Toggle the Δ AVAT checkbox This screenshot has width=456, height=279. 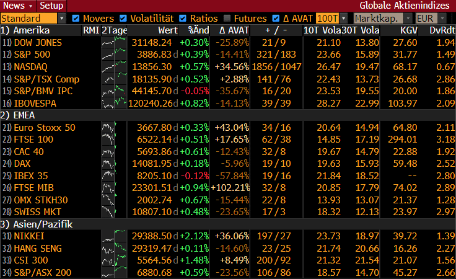tap(276, 19)
